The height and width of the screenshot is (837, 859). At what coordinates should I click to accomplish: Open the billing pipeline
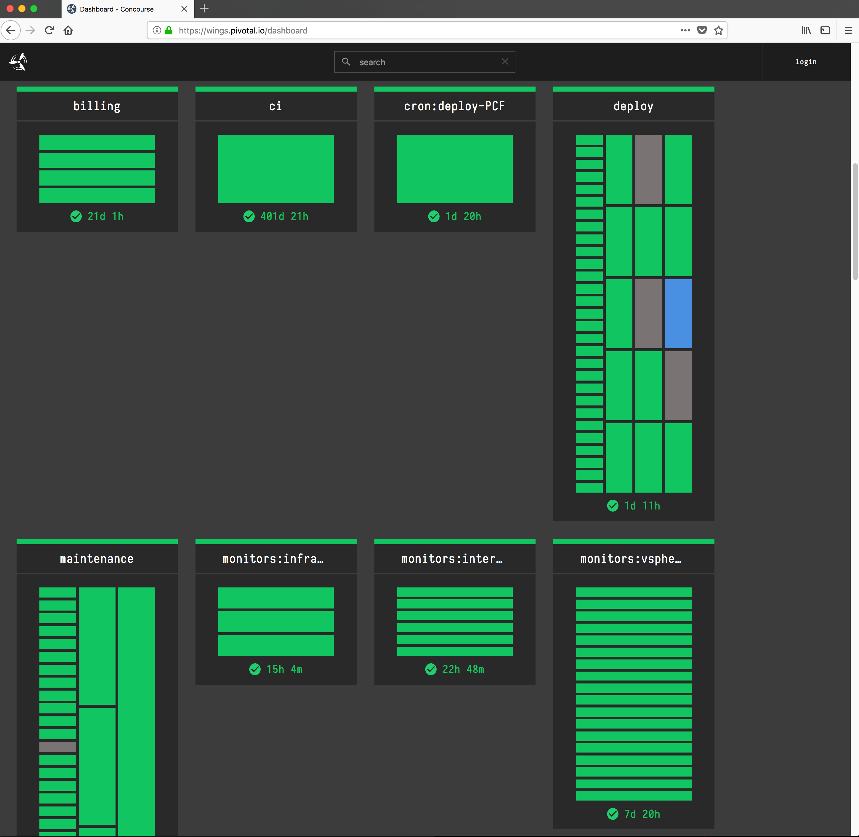point(97,106)
